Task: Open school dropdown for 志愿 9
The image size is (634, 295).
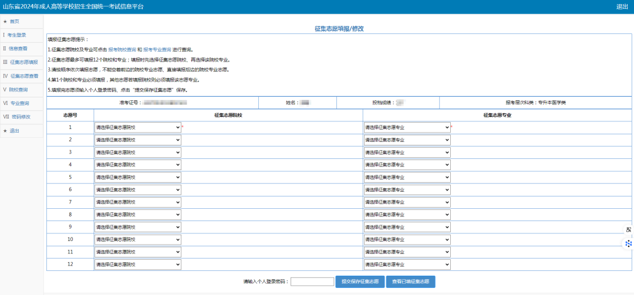Action: 137,227
